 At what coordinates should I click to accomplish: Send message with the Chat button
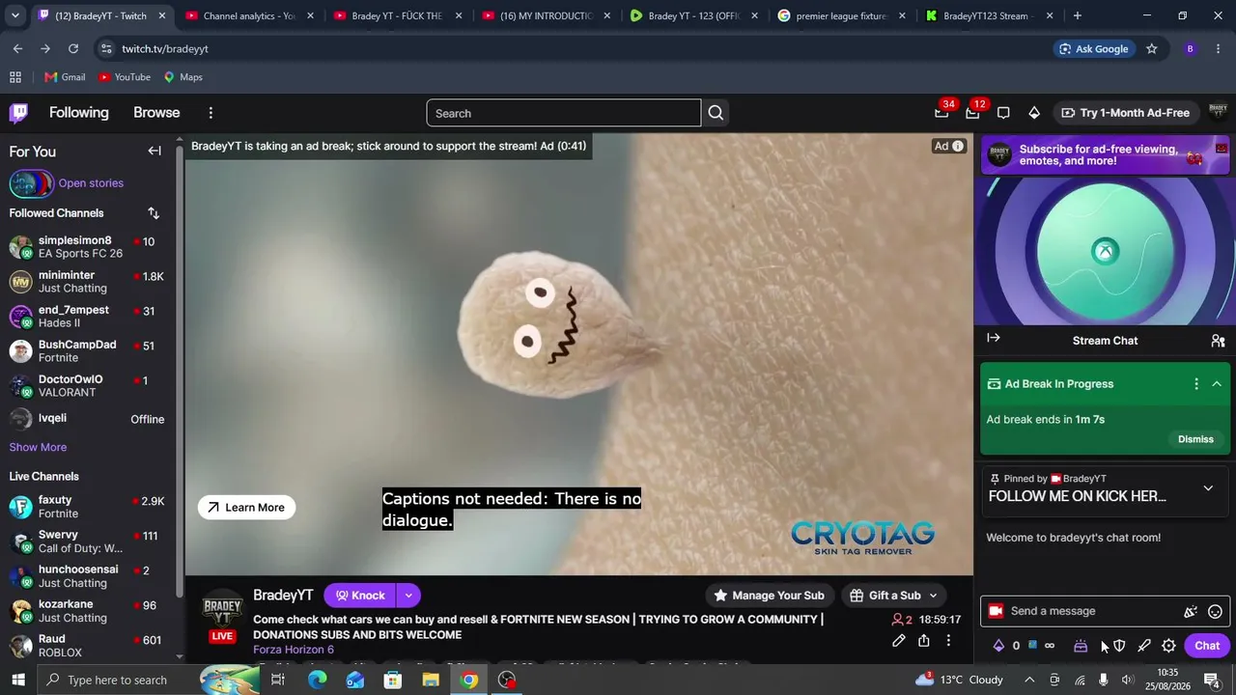(x=1207, y=646)
